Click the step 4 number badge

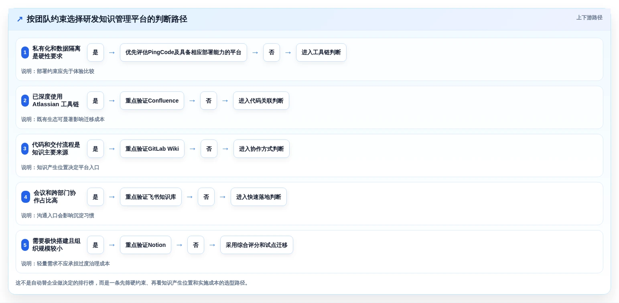(26, 197)
